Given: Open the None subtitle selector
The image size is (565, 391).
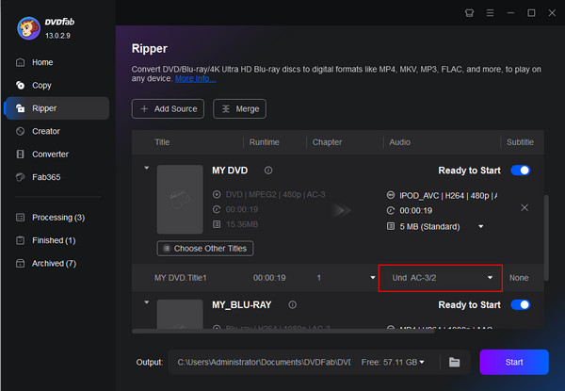Looking at the screenshot, I should pos(519,278).
